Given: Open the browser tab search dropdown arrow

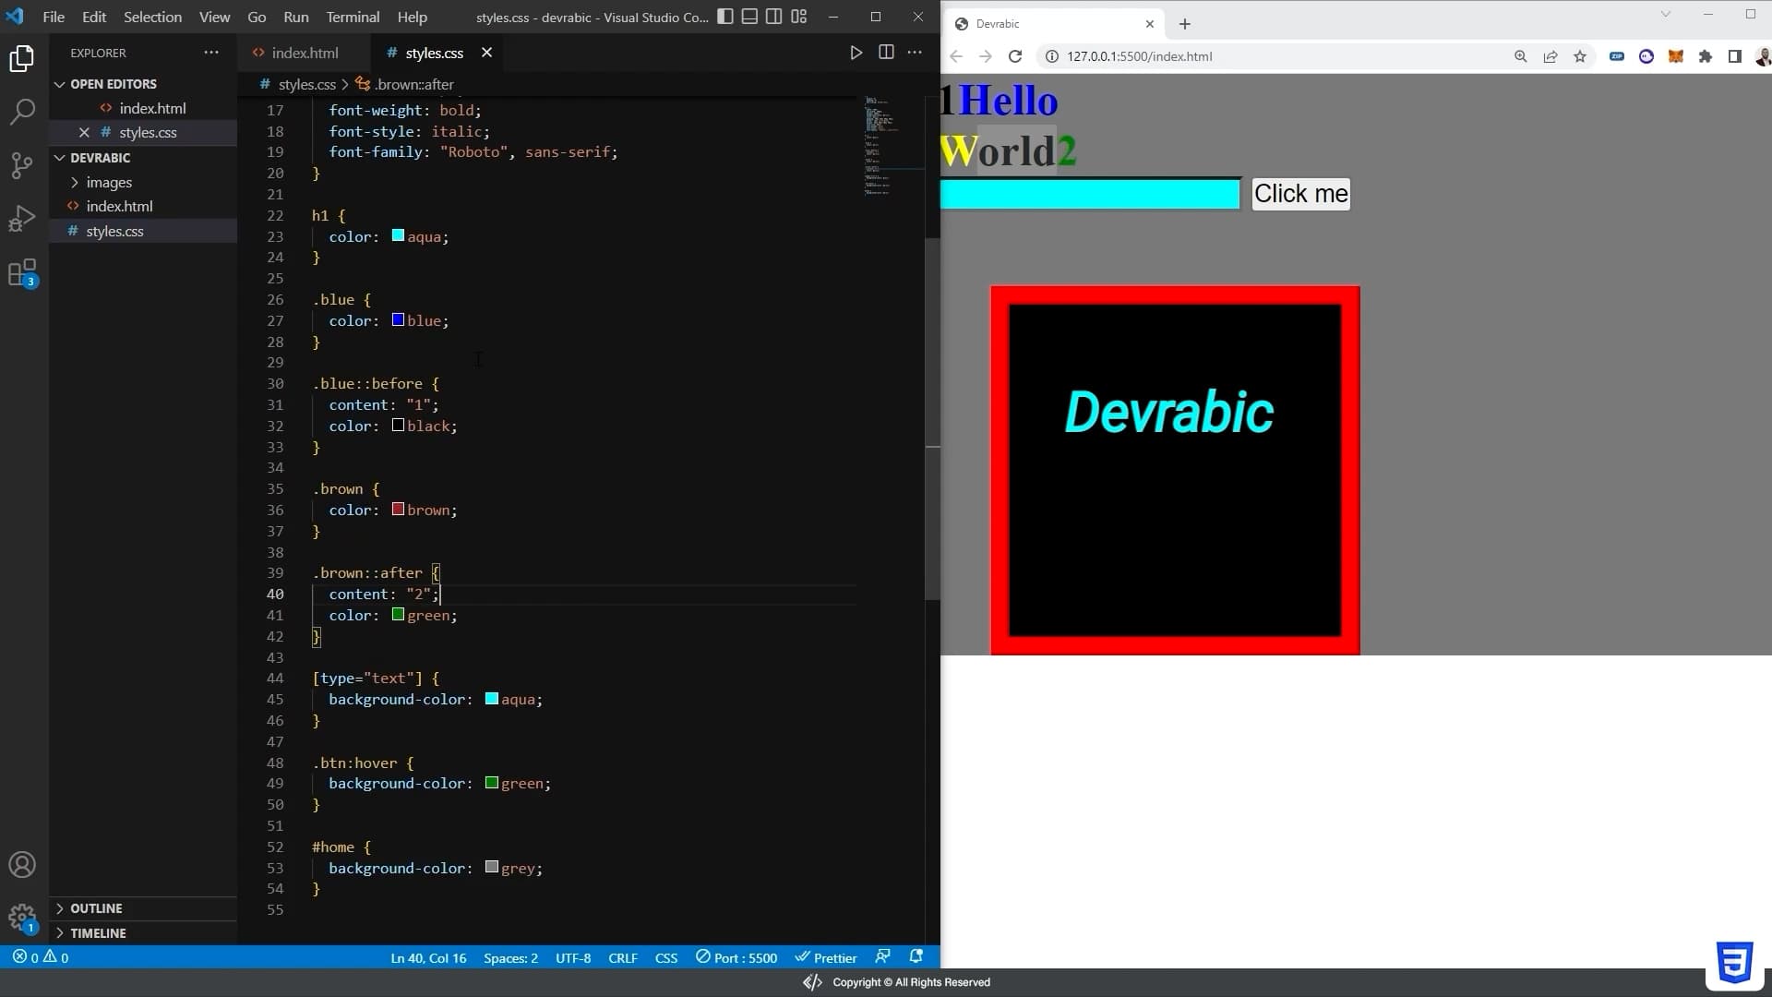Looking at the screenshot, I should 1665,14.
